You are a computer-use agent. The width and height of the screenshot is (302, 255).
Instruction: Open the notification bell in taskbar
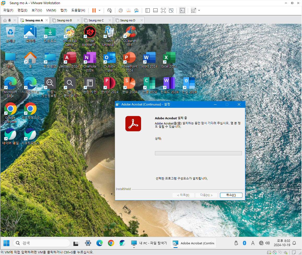pos(294,243)
